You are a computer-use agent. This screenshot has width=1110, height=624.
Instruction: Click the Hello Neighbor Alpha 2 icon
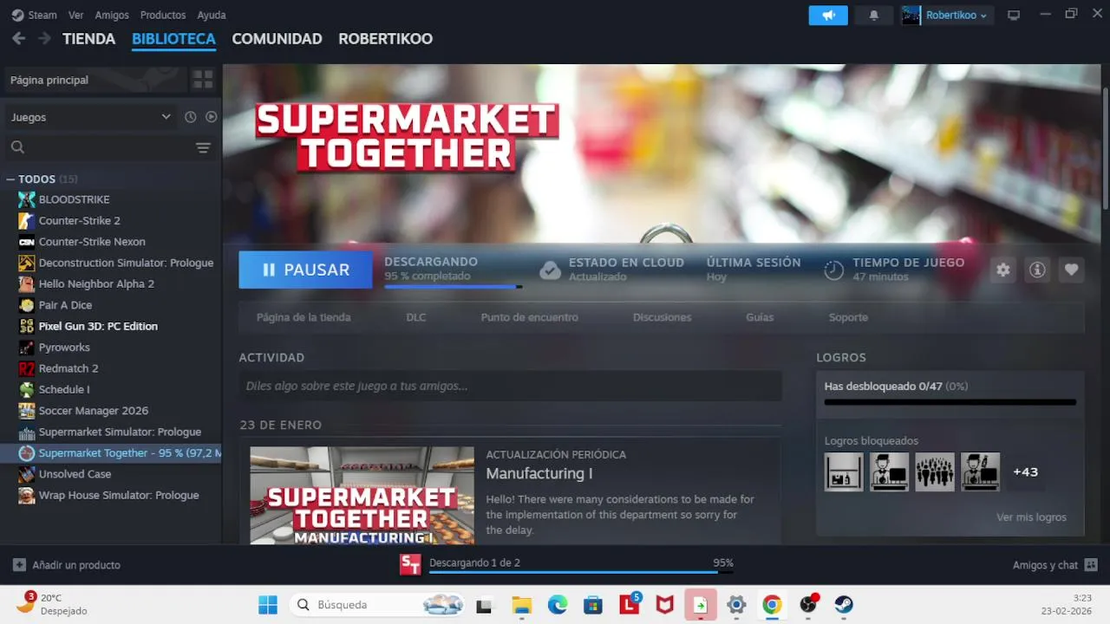[x=27, y=283]
